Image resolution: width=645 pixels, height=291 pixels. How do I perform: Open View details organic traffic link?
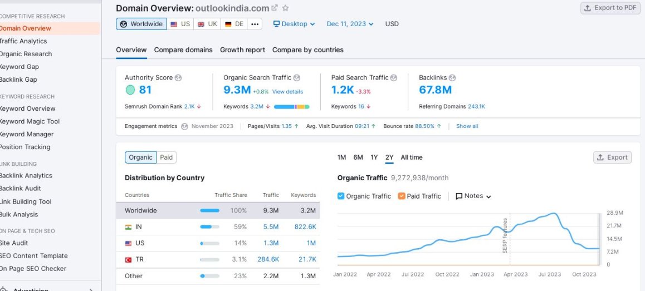click(287, 92)
